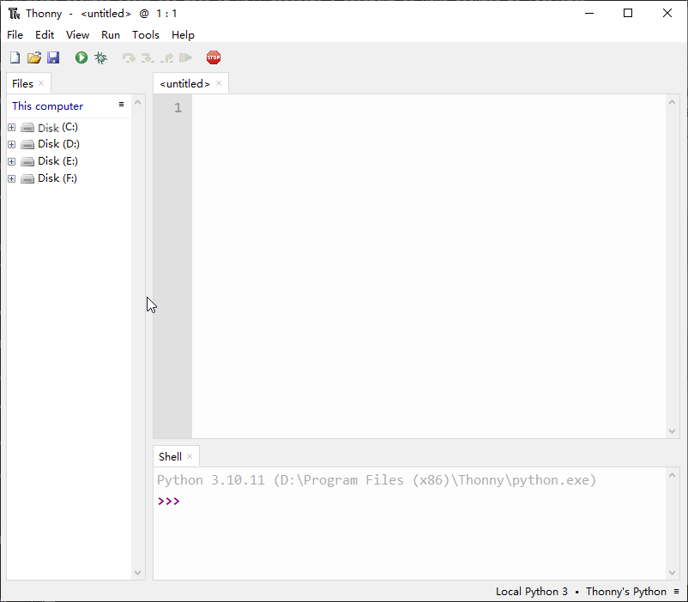Expand the Disk (C:) tree node
The width and height of the screenshot is (688, 602).
[12, 127]
